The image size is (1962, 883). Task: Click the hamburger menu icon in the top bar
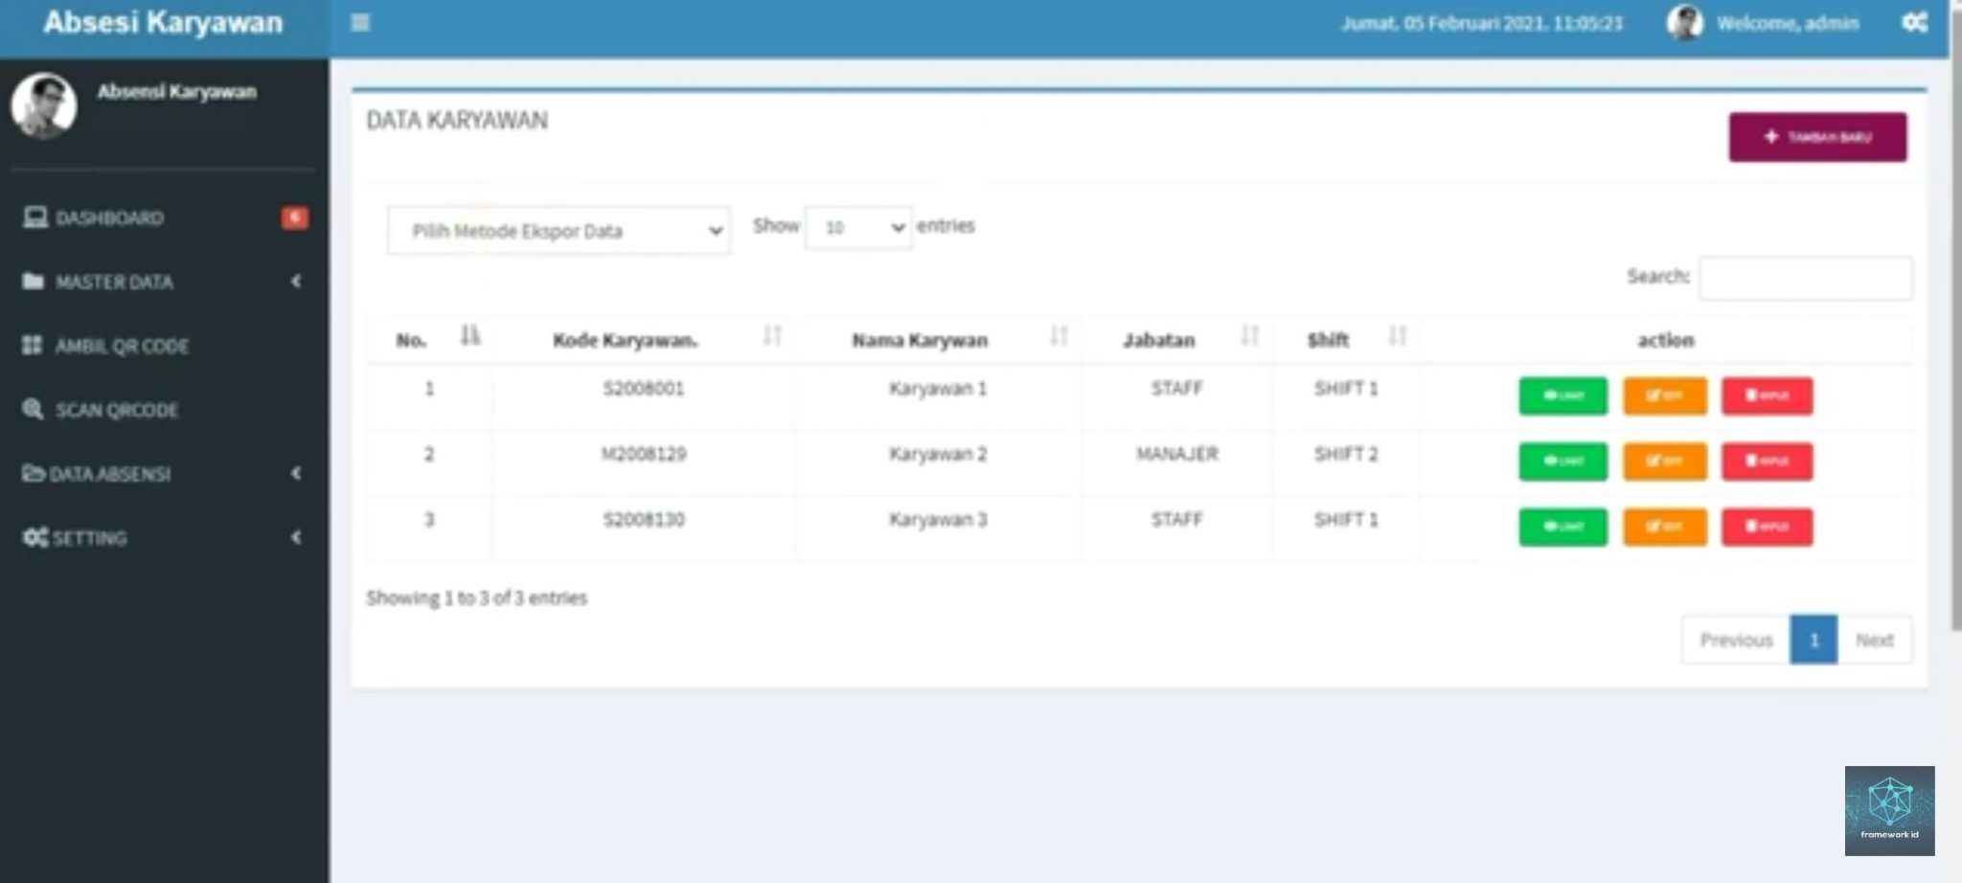pos(360,23)
